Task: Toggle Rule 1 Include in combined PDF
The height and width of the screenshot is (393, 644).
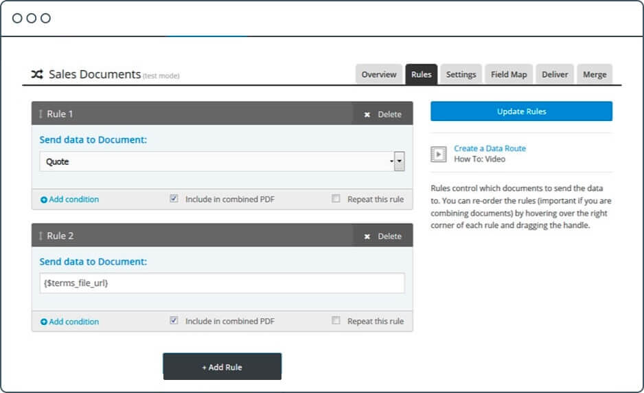Action: (174, 199)
